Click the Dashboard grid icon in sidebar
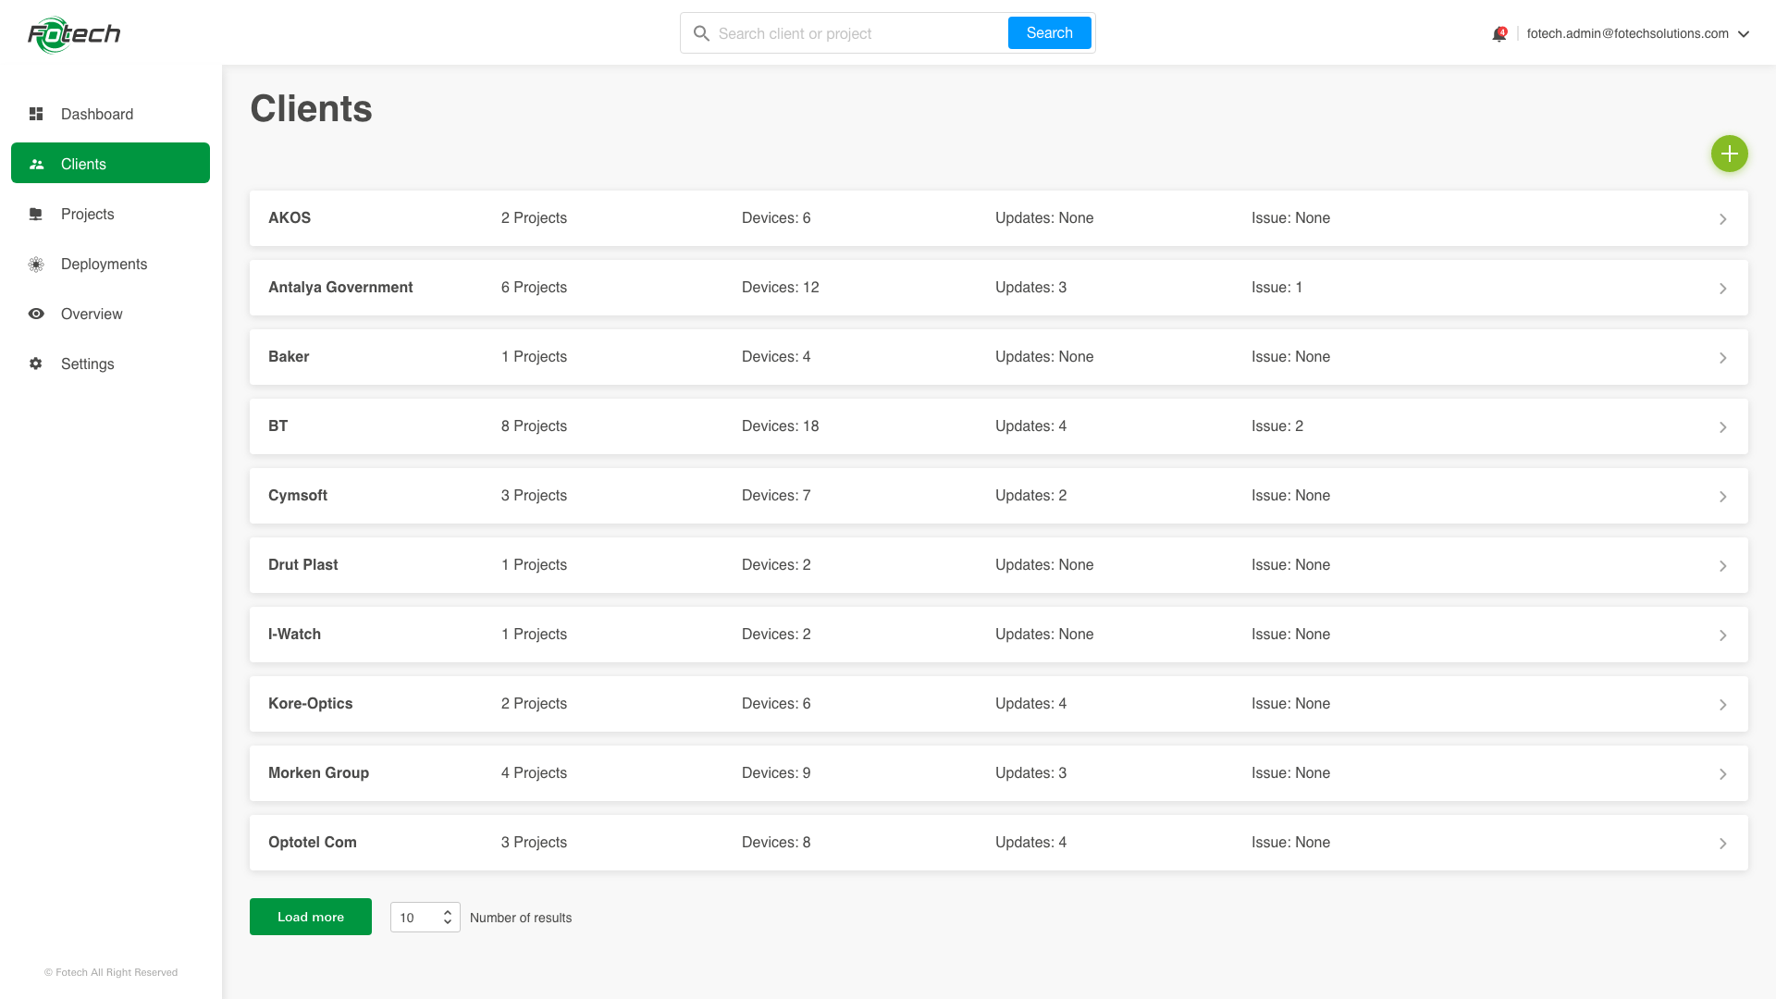This screenshot has height=999, width=1776. (x=36, y=114)
